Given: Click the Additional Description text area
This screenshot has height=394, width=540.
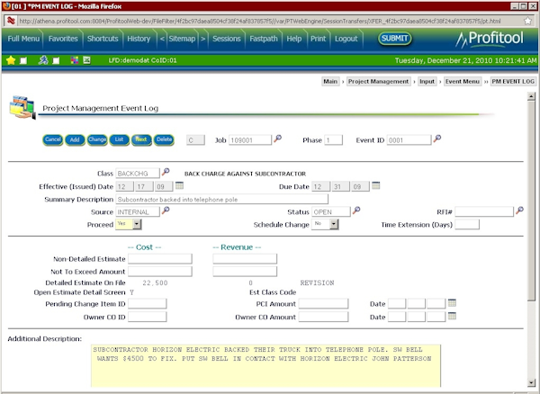Looking at the screenshot, I should coord(265,366).
